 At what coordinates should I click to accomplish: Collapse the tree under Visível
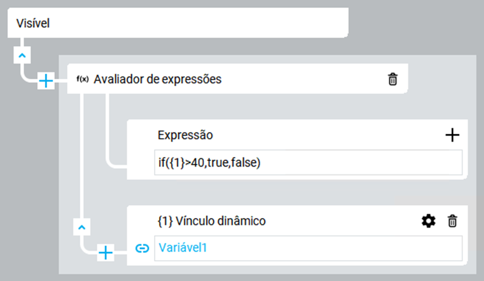21,56
